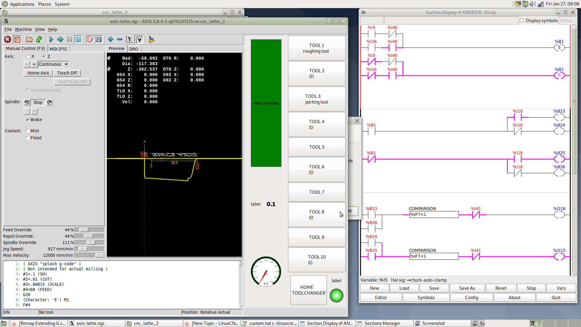Toggle the optional pause M1 icon

(99, 39)
